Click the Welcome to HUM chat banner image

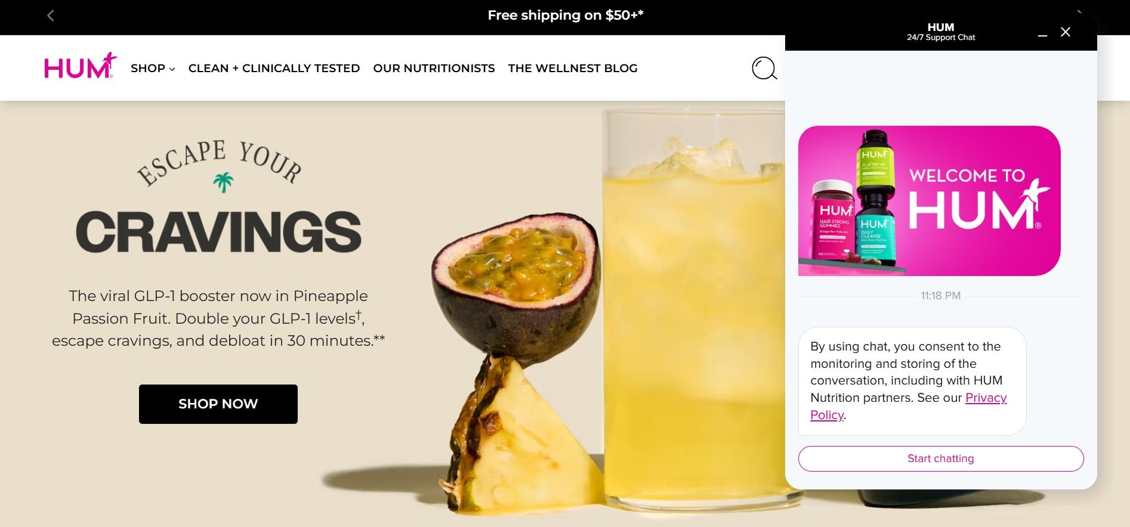tap(930, 201)
